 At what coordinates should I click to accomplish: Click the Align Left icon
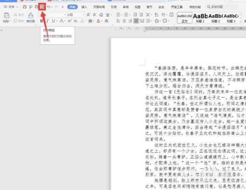118,21
